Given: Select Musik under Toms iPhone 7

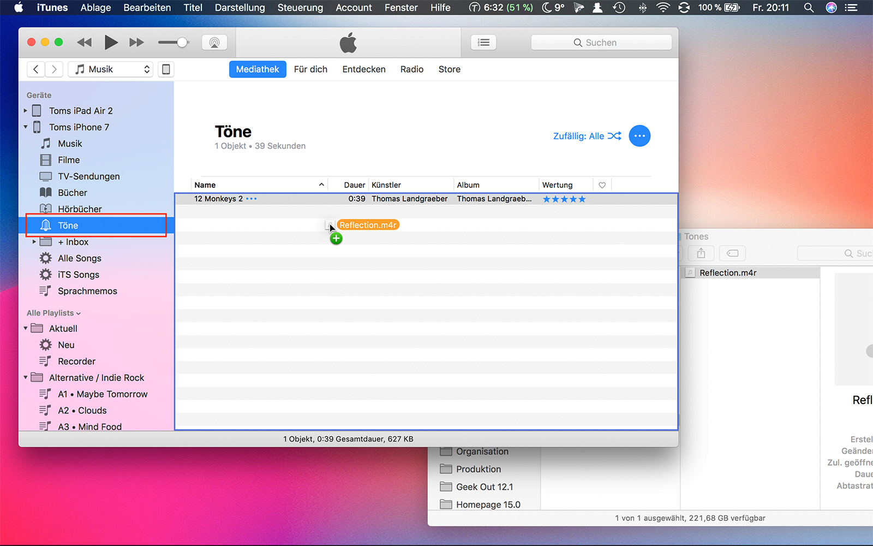Looking at the screenshot, I should click(70, 144).
